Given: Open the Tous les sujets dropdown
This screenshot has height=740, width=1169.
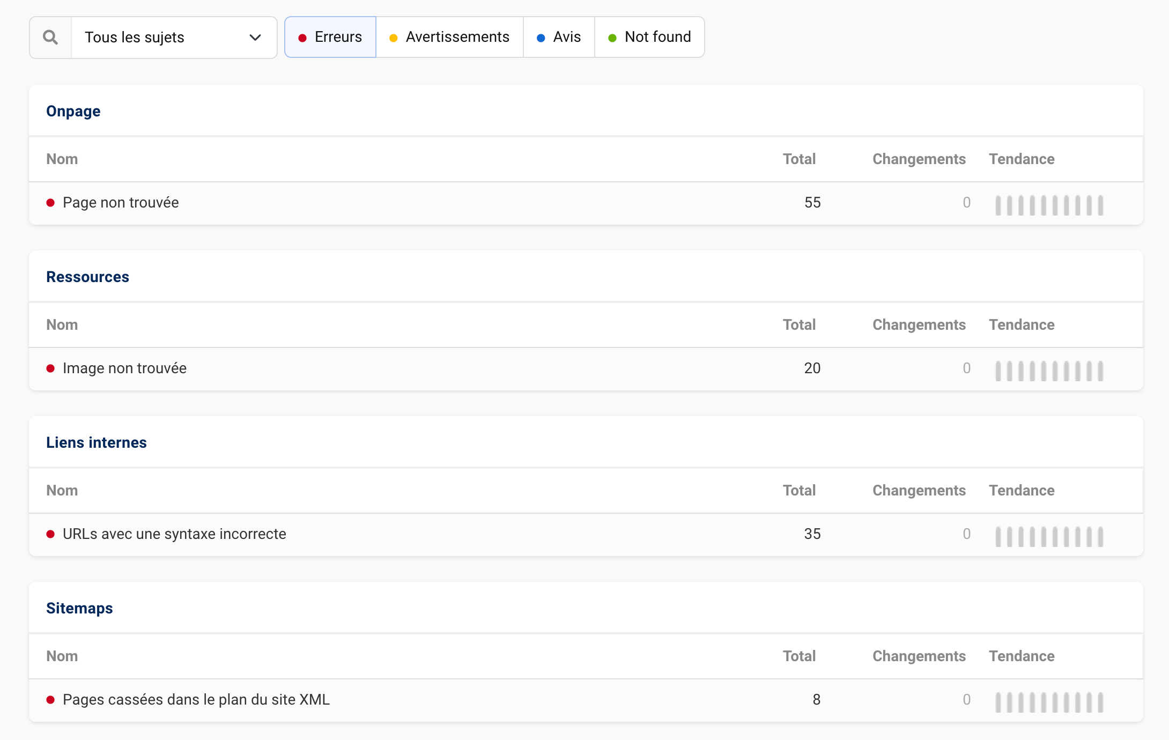Looking at the screenshot, I should point(174,38).
